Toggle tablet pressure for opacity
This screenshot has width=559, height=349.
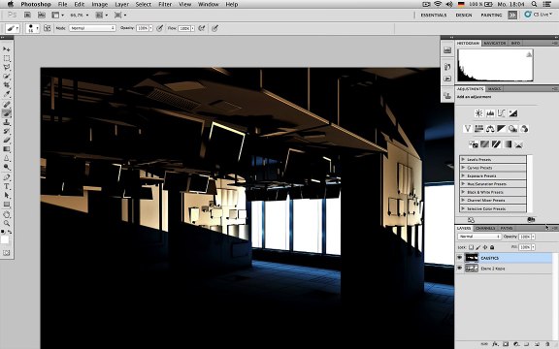click(160, 28)
